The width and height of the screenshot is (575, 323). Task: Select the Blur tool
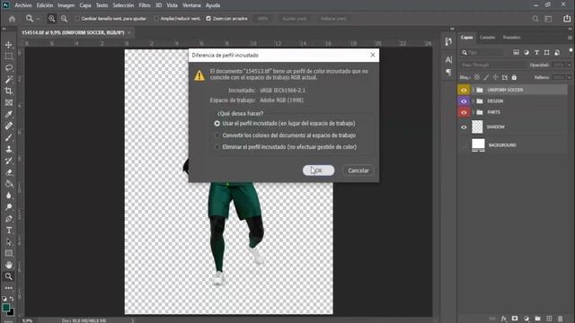[8, 196]
